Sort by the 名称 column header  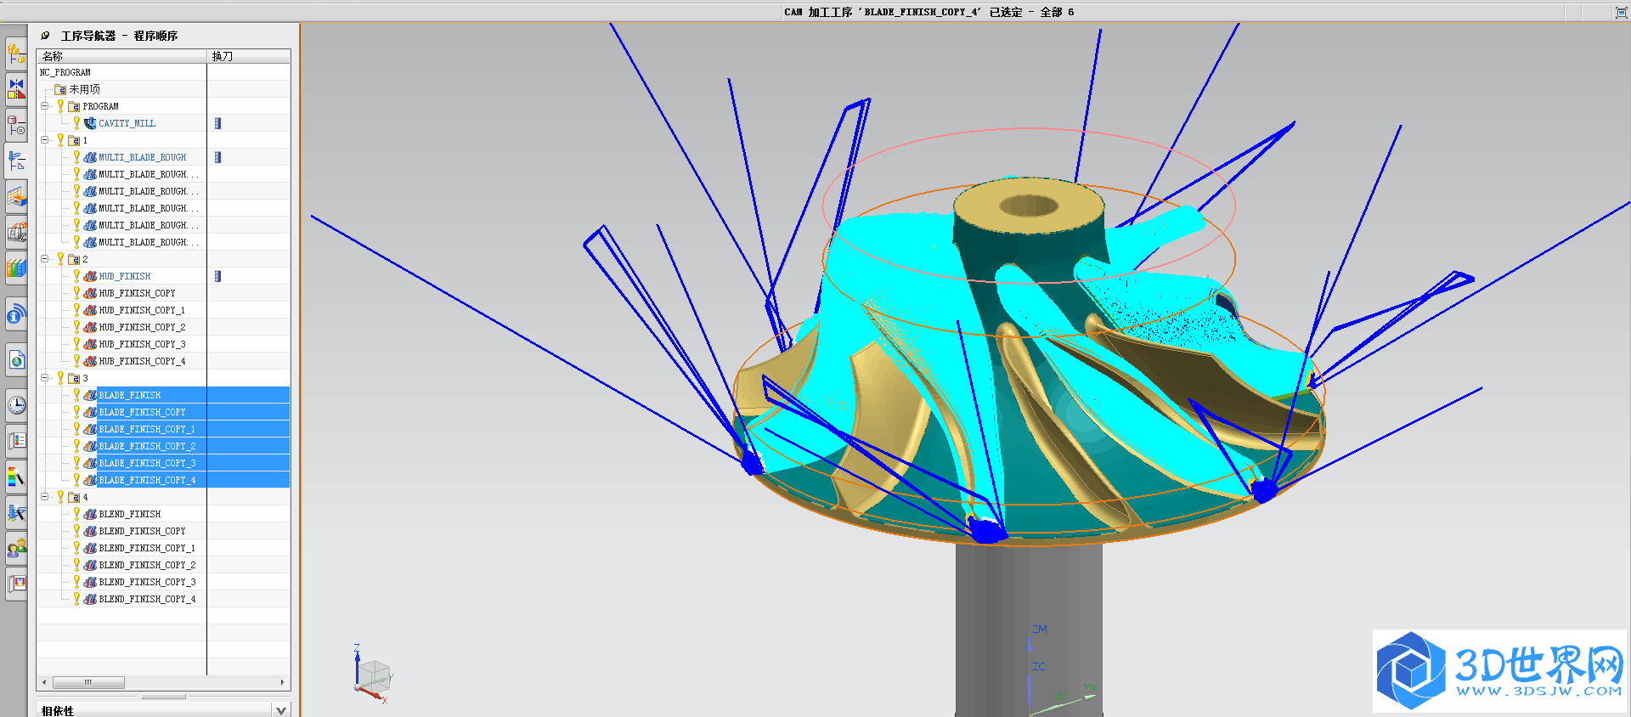[122, 56]
